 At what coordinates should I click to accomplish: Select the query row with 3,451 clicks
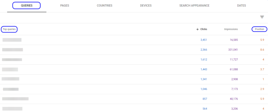(12, 40)
